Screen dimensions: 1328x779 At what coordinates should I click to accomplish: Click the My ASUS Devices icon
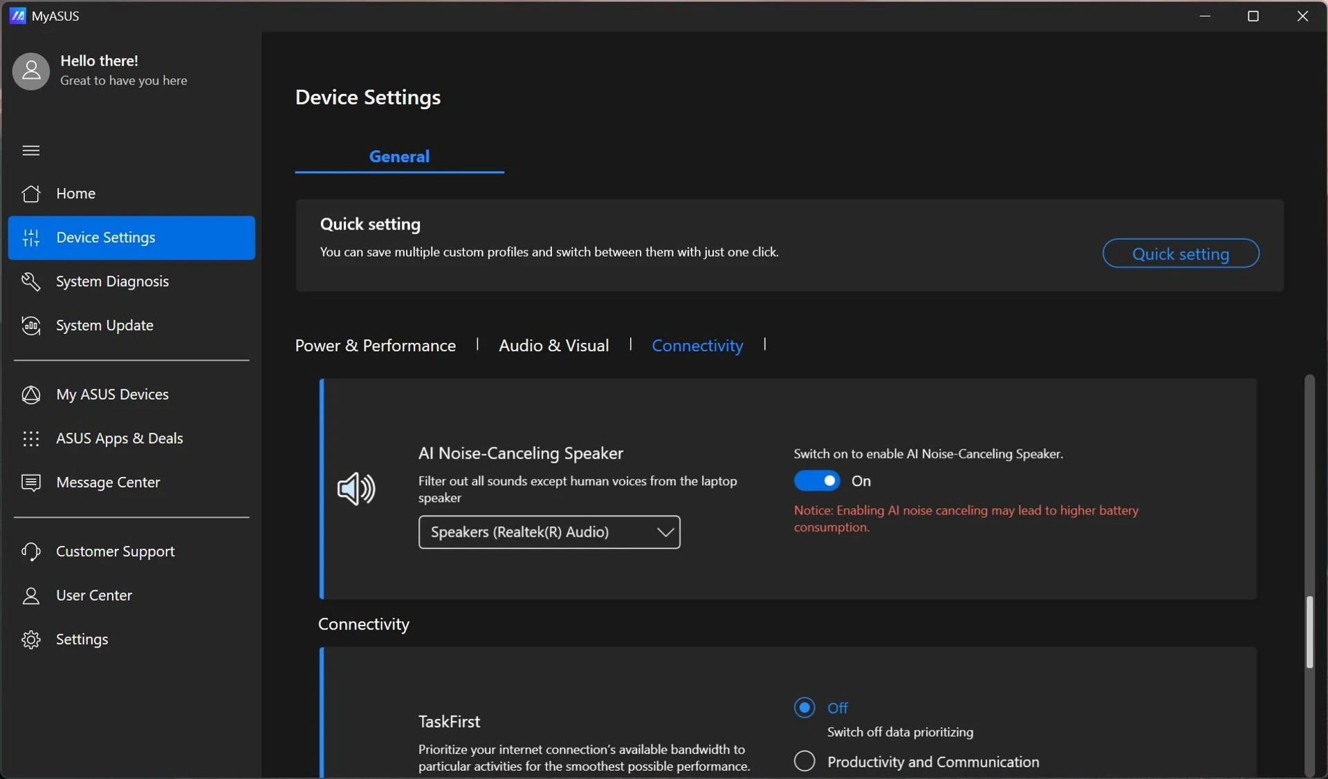tap(31, 394)
